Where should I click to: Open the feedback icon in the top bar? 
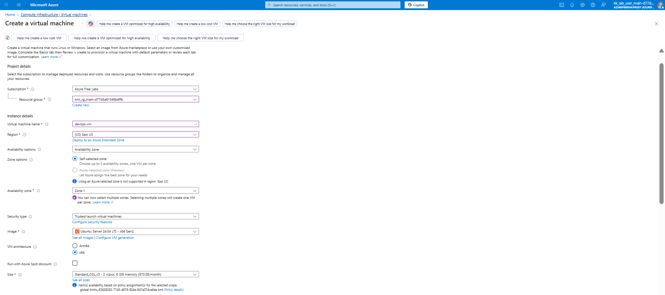(603, 5)
